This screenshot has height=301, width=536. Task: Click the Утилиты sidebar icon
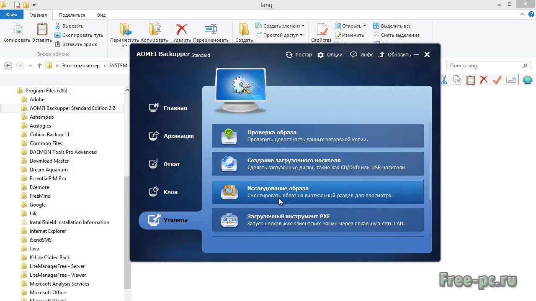(x=154, y=219)
